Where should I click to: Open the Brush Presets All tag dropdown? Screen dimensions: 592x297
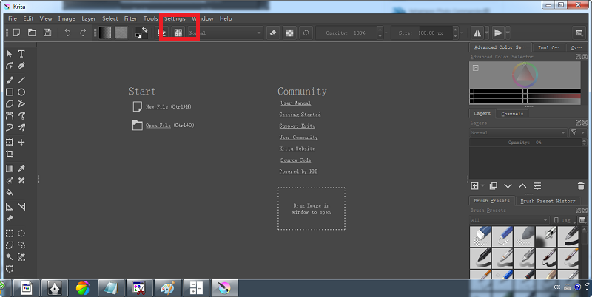point(509,220)
